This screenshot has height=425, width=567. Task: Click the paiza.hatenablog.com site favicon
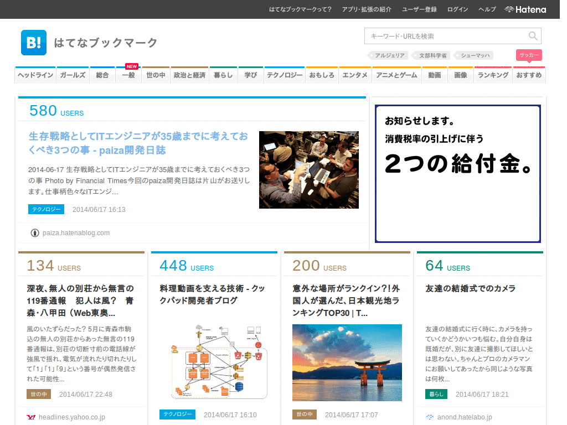35,233
